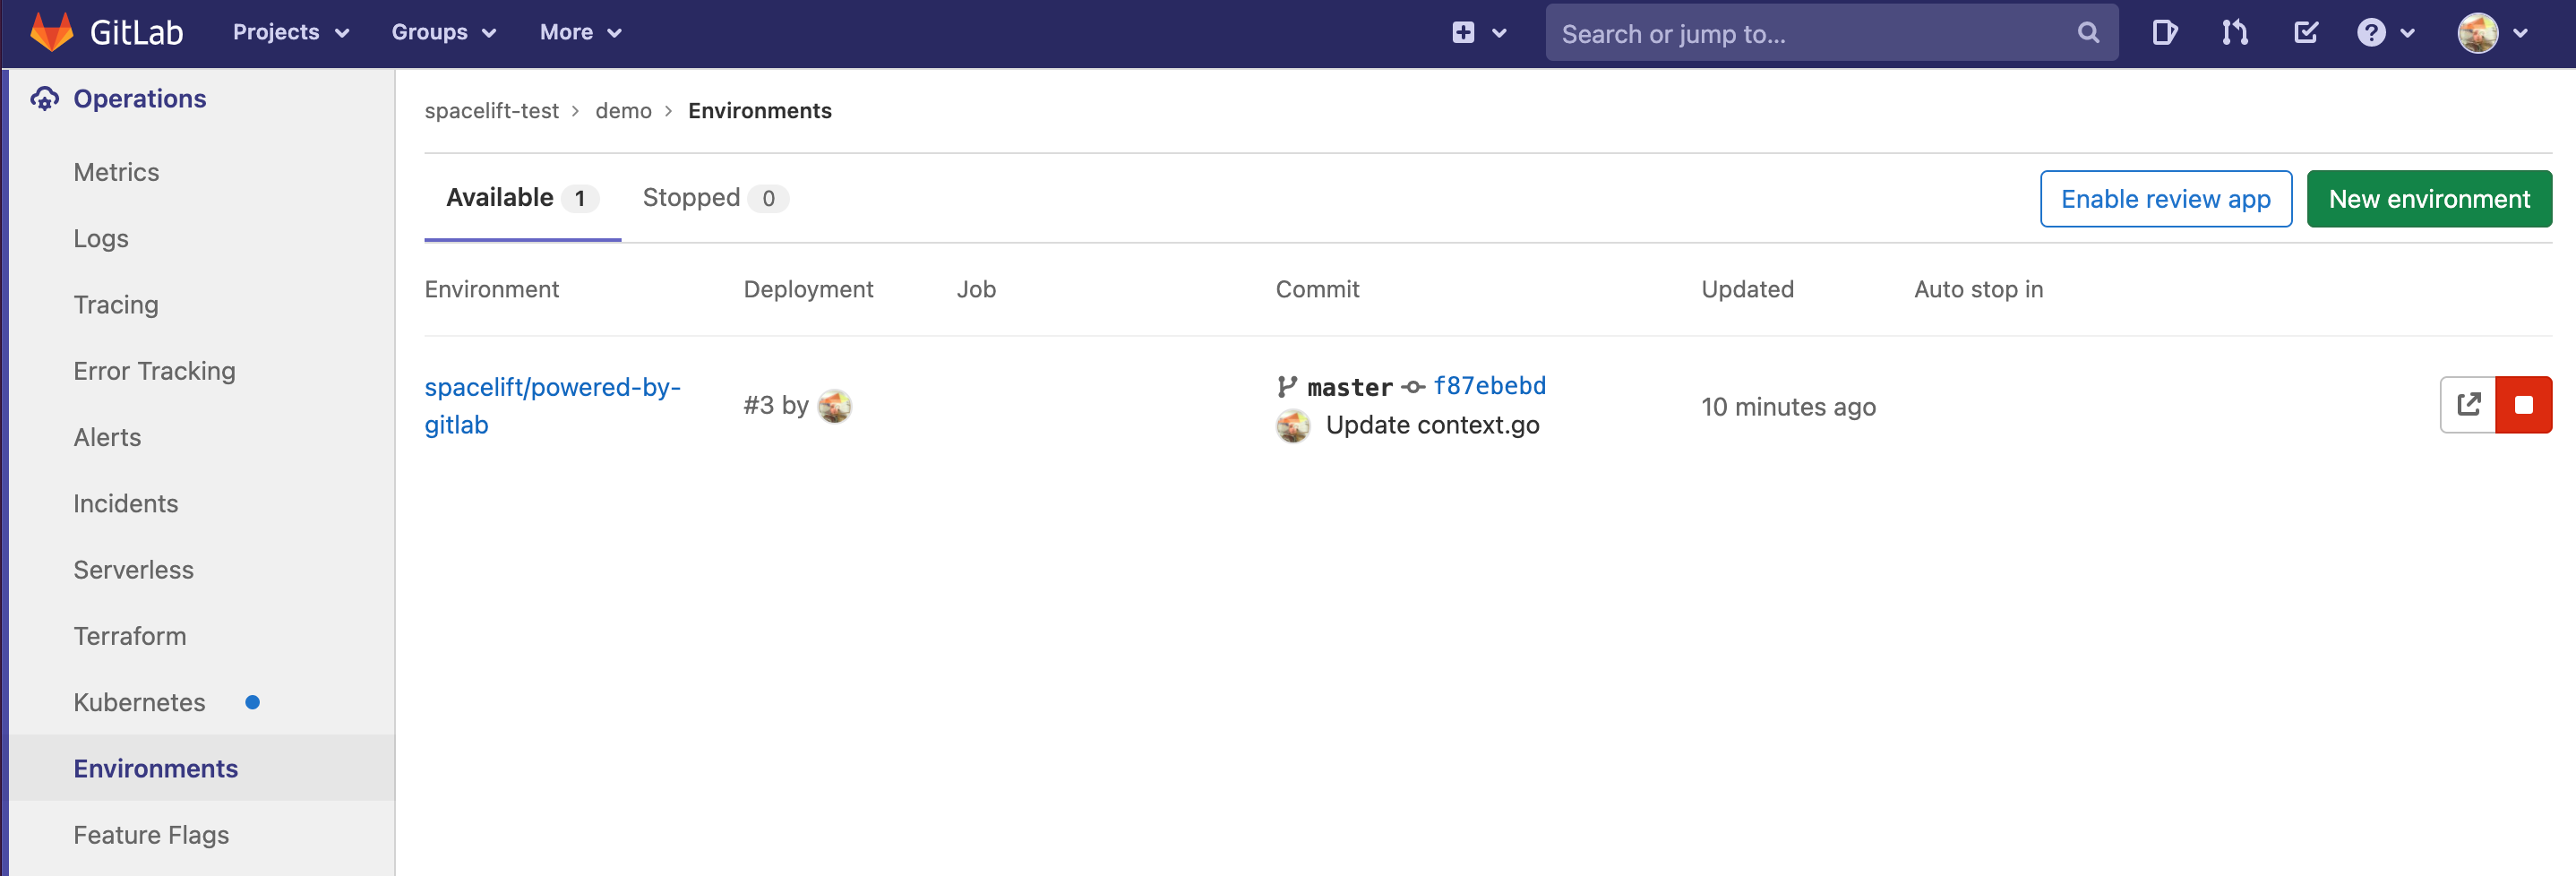Click the GitLab fox logo
The width and height of the screenshot is (2576, 876).
coord(52,32)
